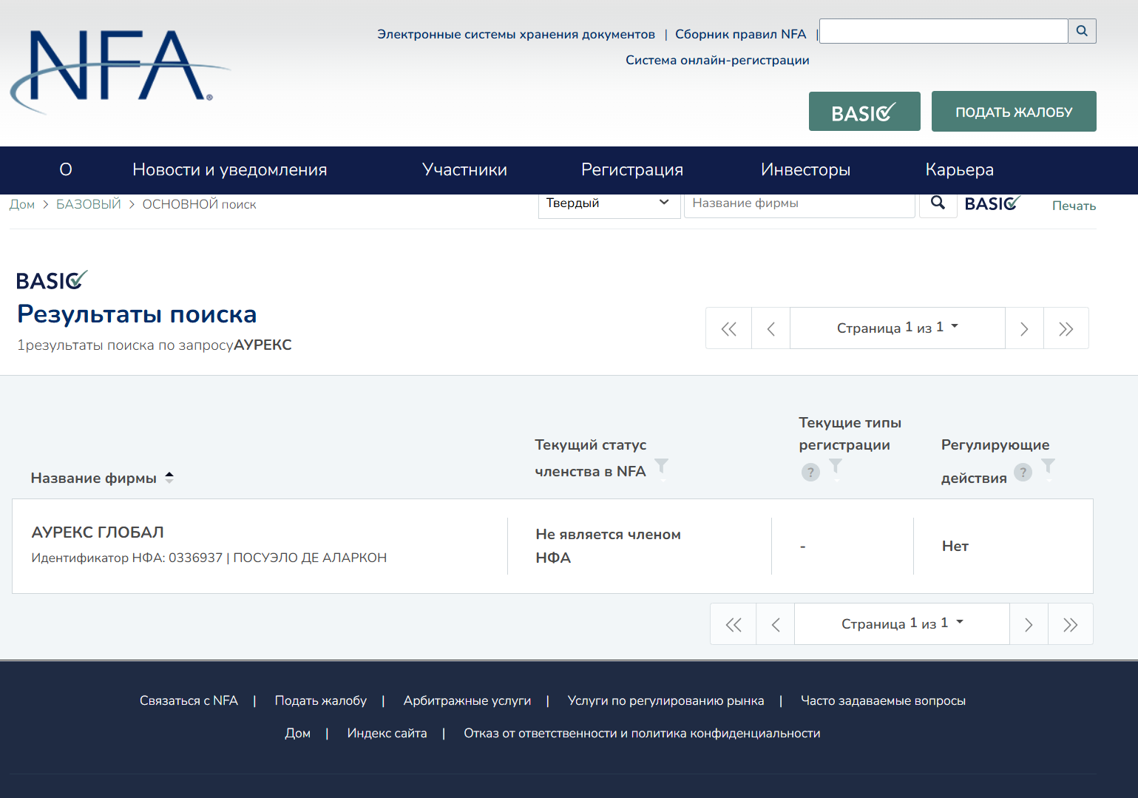Go to previous page in bottom pagination
Screen dimensions: 1138x798
pyautogui.click(x=776, y=624)
